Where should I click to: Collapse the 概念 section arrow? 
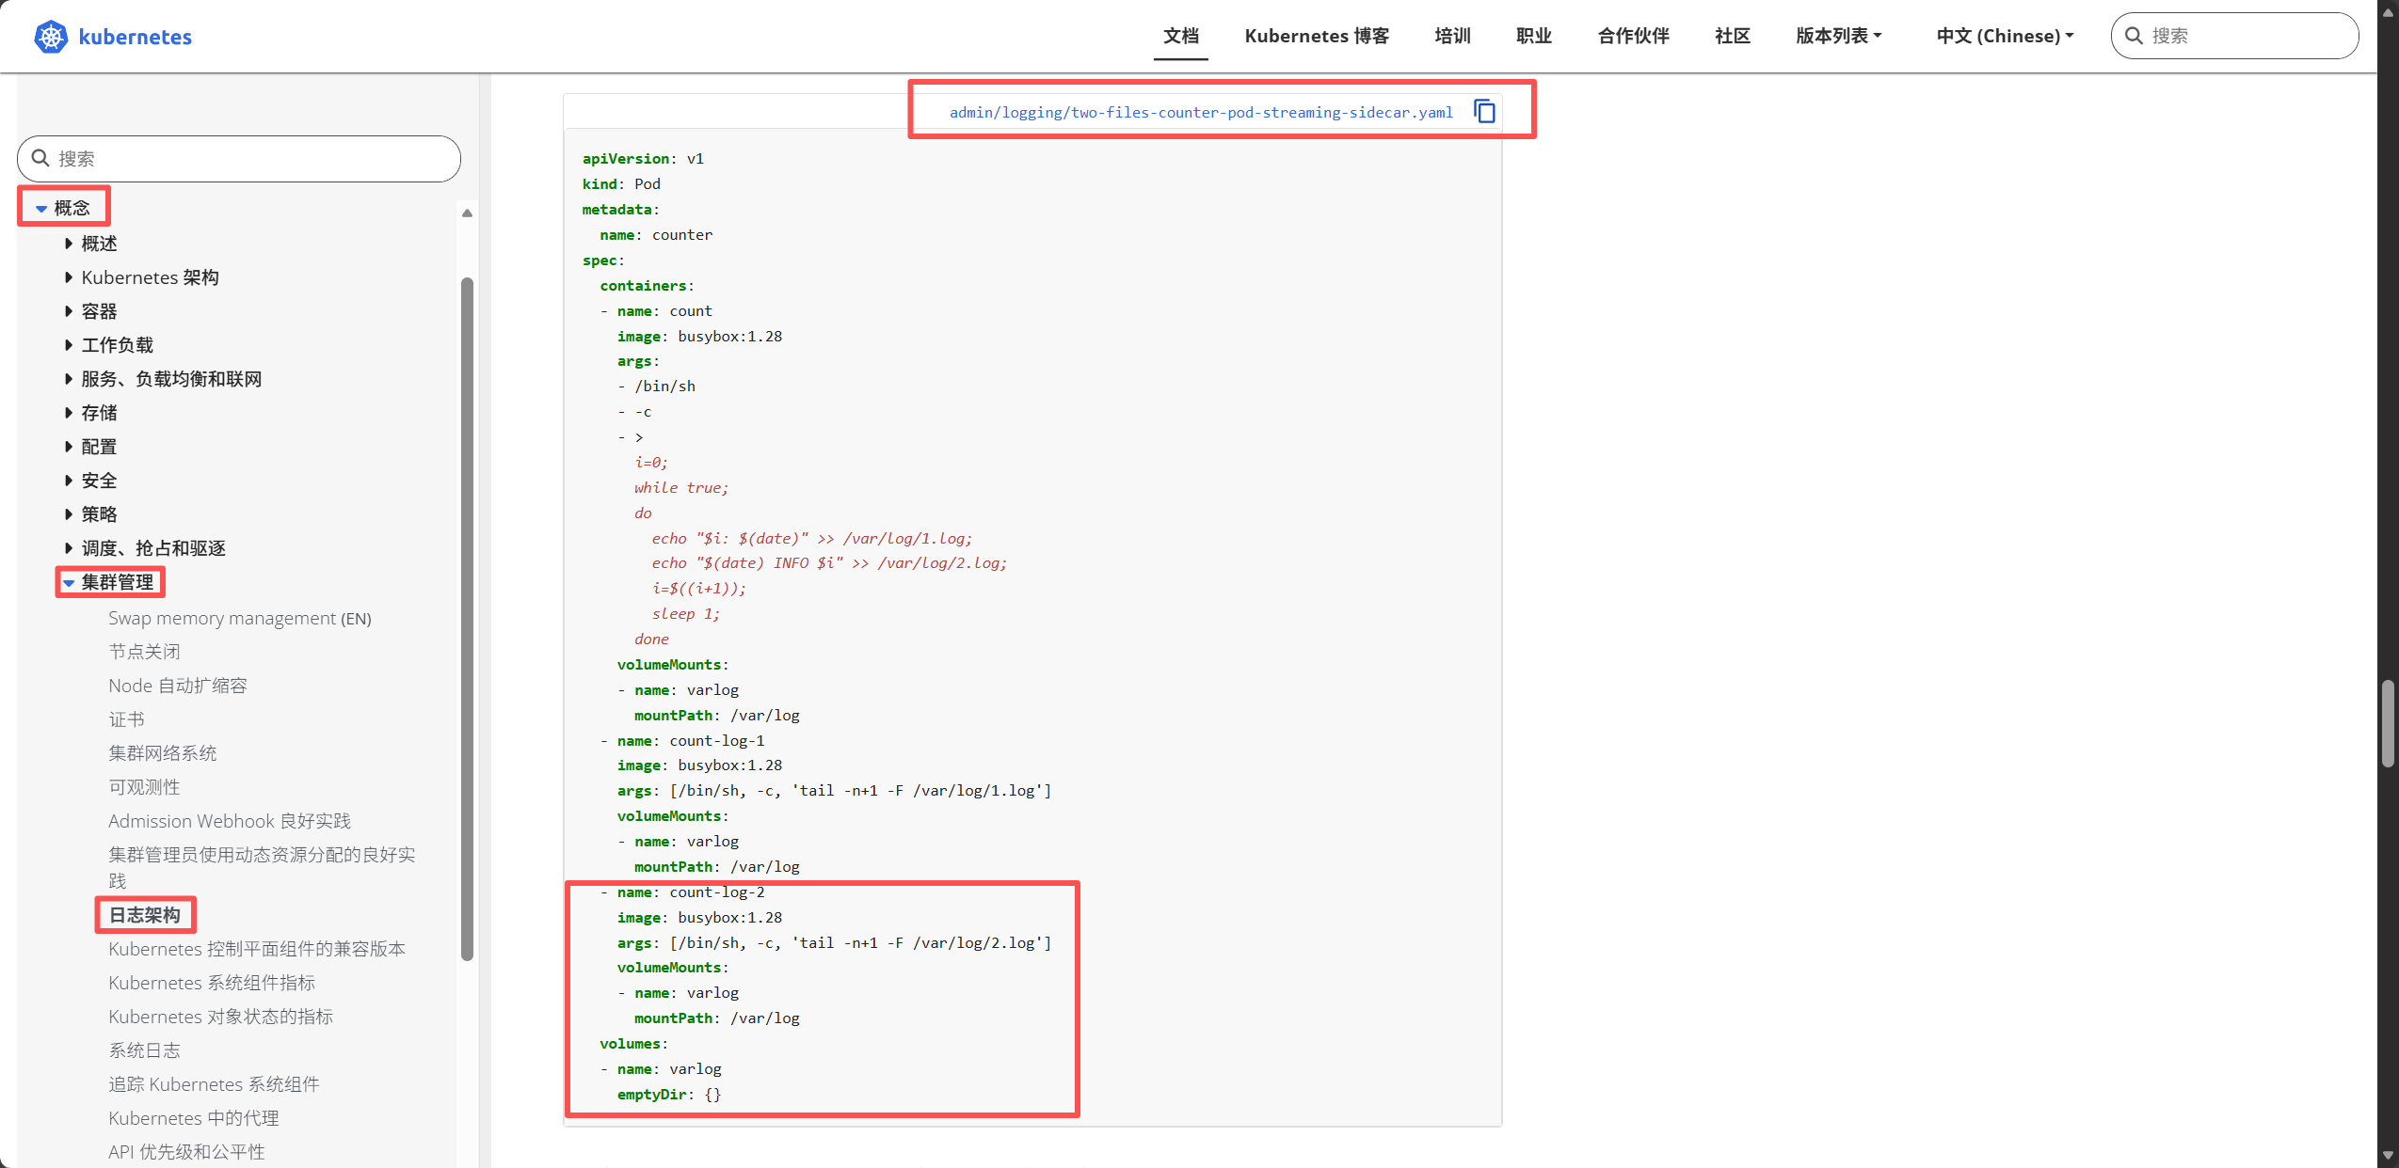[x=41, y=208]
